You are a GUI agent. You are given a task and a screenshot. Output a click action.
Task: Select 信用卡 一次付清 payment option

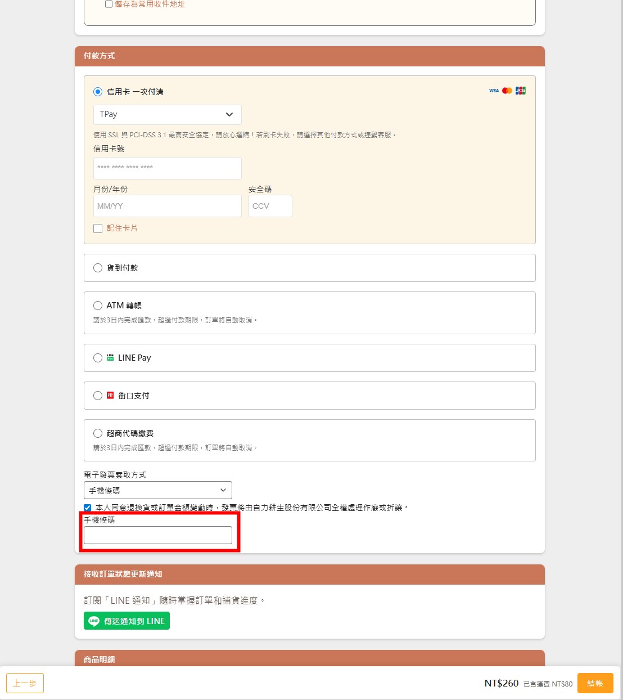(x=98, y=92)
